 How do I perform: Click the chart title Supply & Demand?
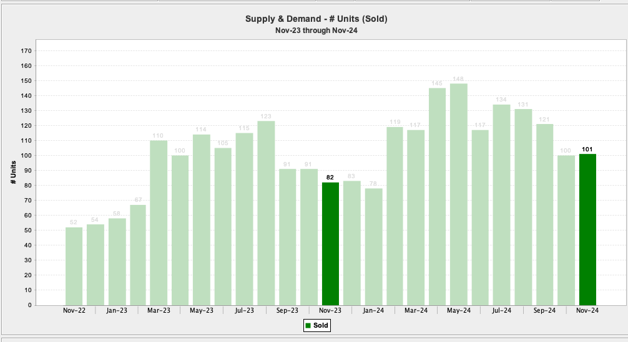click(316, 19)
